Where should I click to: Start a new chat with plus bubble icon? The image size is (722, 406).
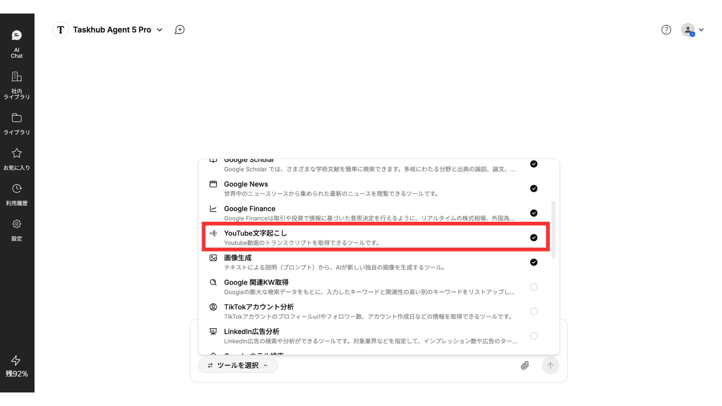(x=180, y=30)
